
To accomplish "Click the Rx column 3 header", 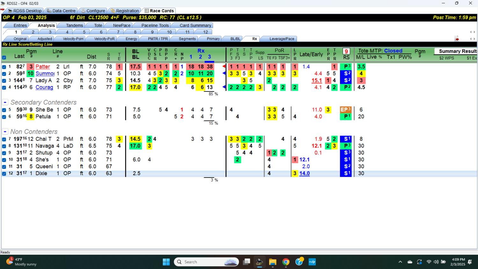I will pyautogui.click(x=209, y=57).
